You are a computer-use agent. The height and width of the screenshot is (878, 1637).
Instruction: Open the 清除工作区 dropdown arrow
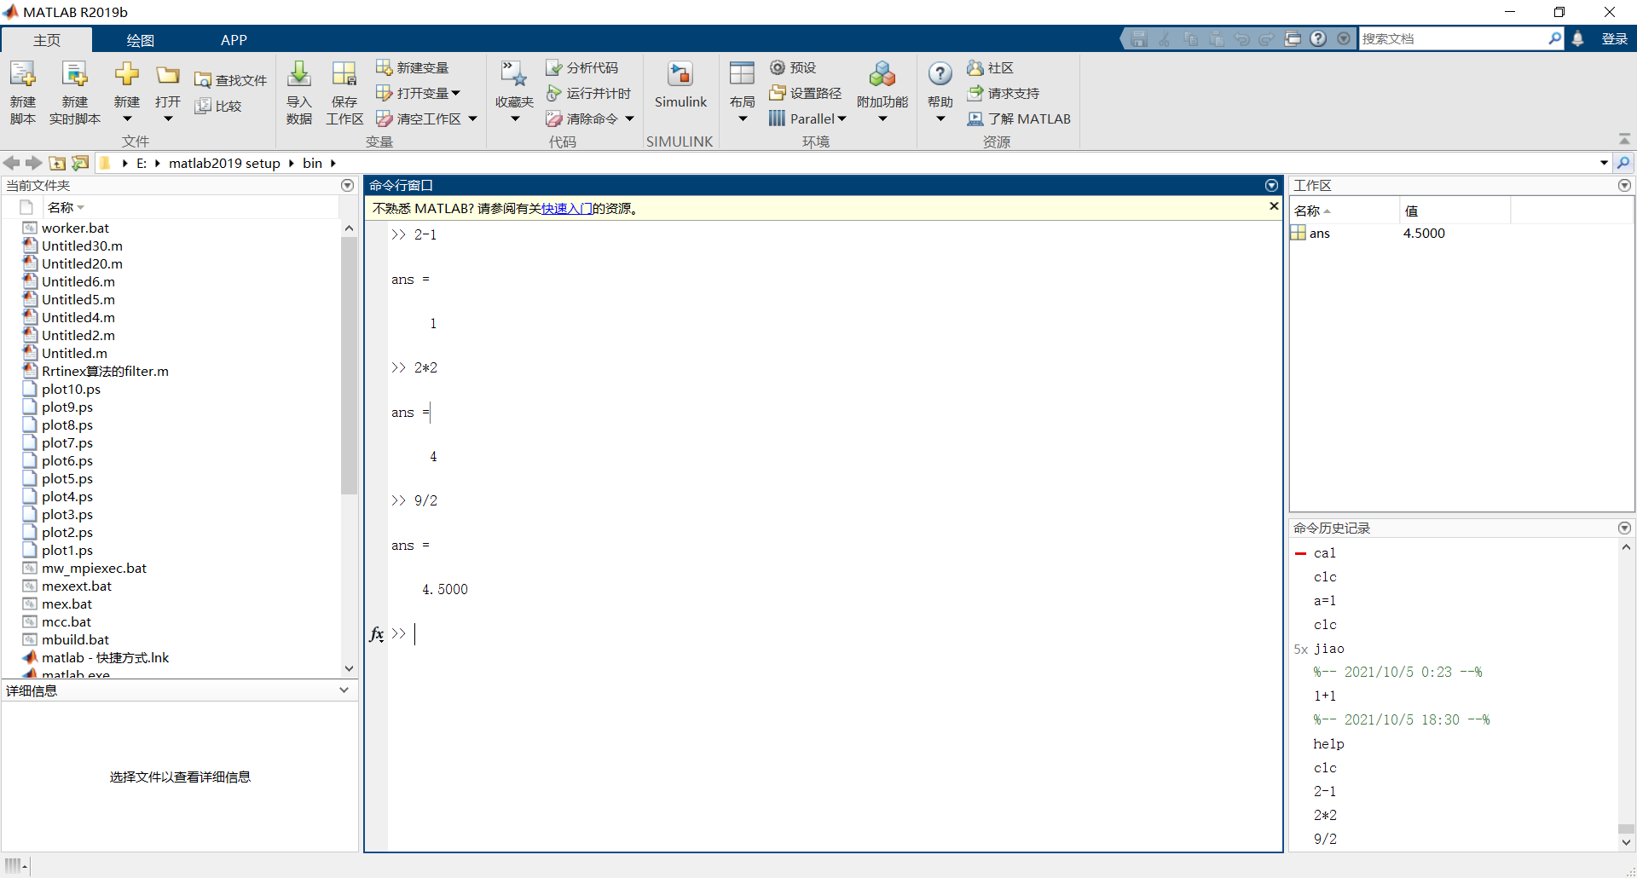(x=474, y=118)
